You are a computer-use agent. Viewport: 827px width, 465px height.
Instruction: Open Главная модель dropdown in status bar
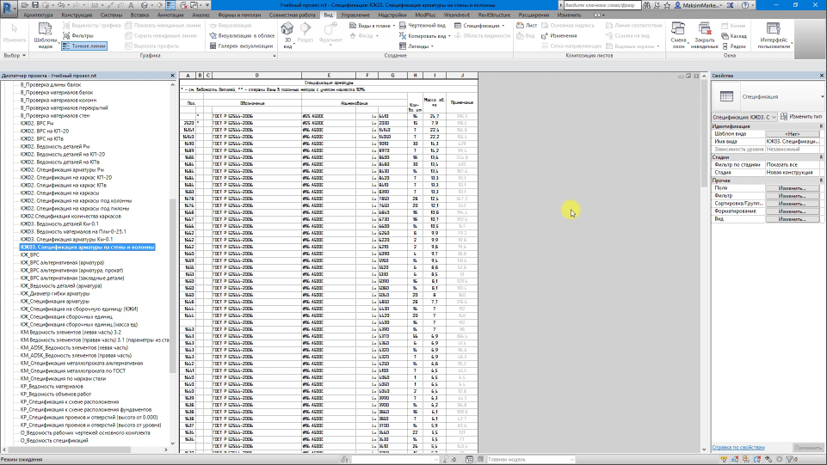coord(531,459)
